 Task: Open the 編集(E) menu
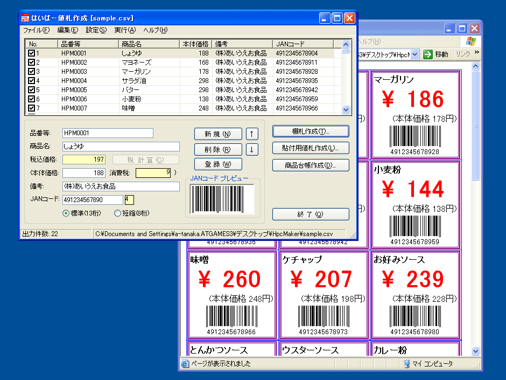click(x=68, y=30)
